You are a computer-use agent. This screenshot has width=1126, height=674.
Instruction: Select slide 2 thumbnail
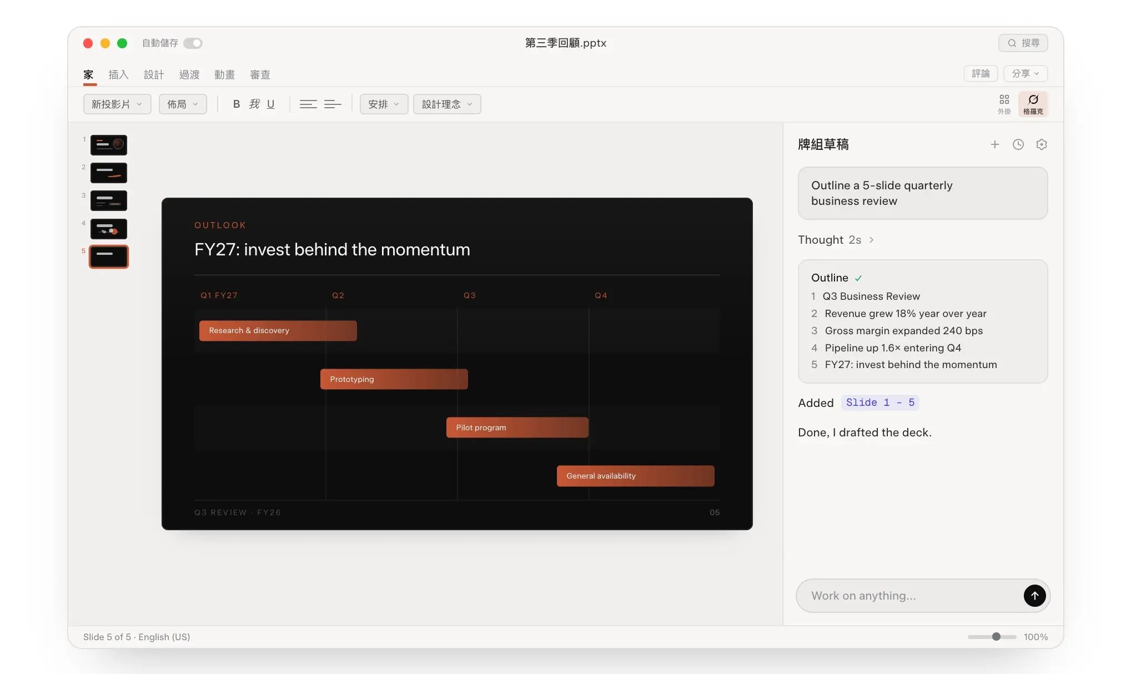click(109, 173)
